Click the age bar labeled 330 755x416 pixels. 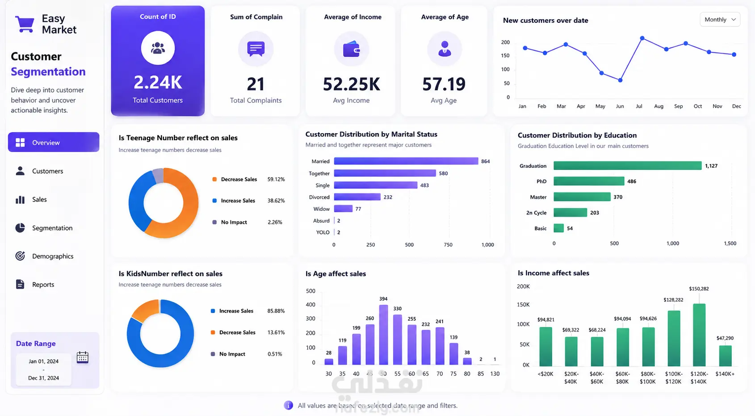point(397,340)
